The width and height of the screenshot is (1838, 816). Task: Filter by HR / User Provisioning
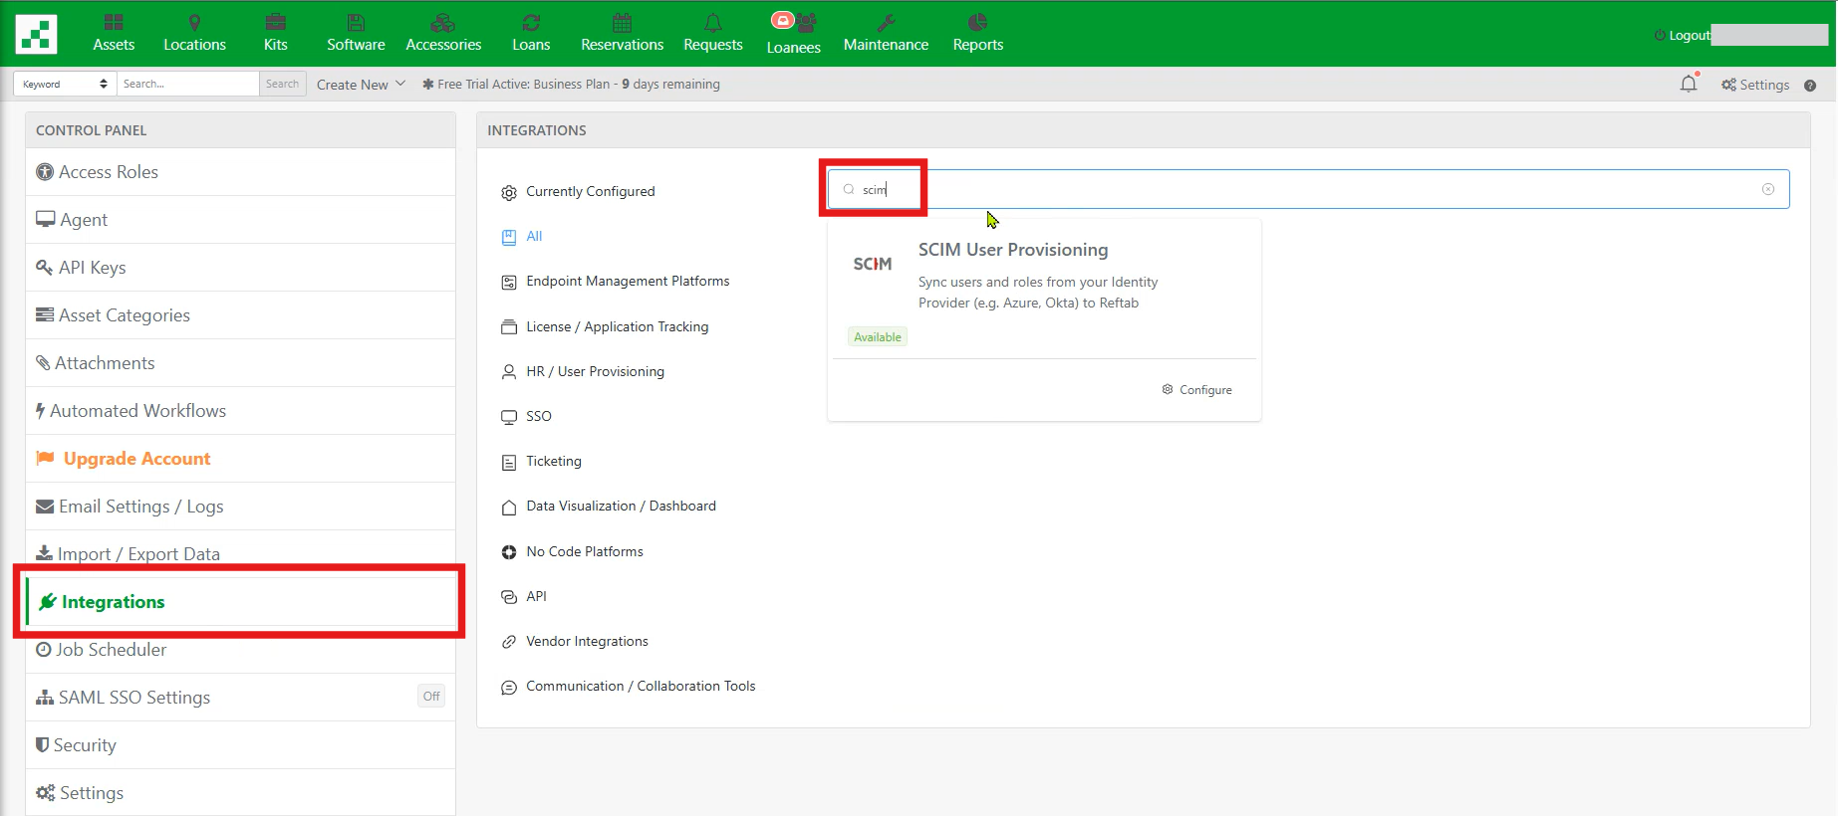583,372
